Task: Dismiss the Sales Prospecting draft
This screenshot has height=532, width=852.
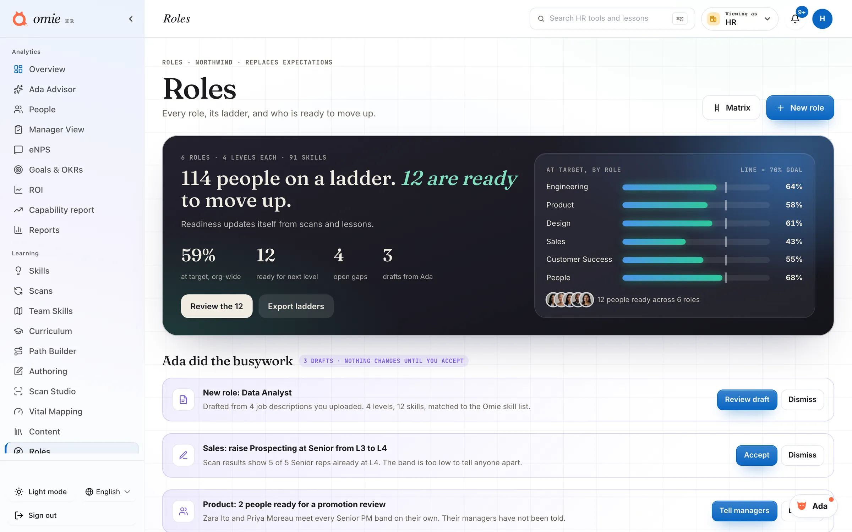Action: click(802, 455)
